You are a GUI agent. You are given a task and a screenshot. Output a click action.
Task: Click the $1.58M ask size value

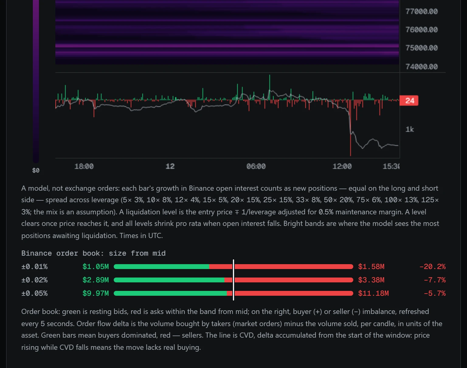pyautogui.click(x=371, y=267)
